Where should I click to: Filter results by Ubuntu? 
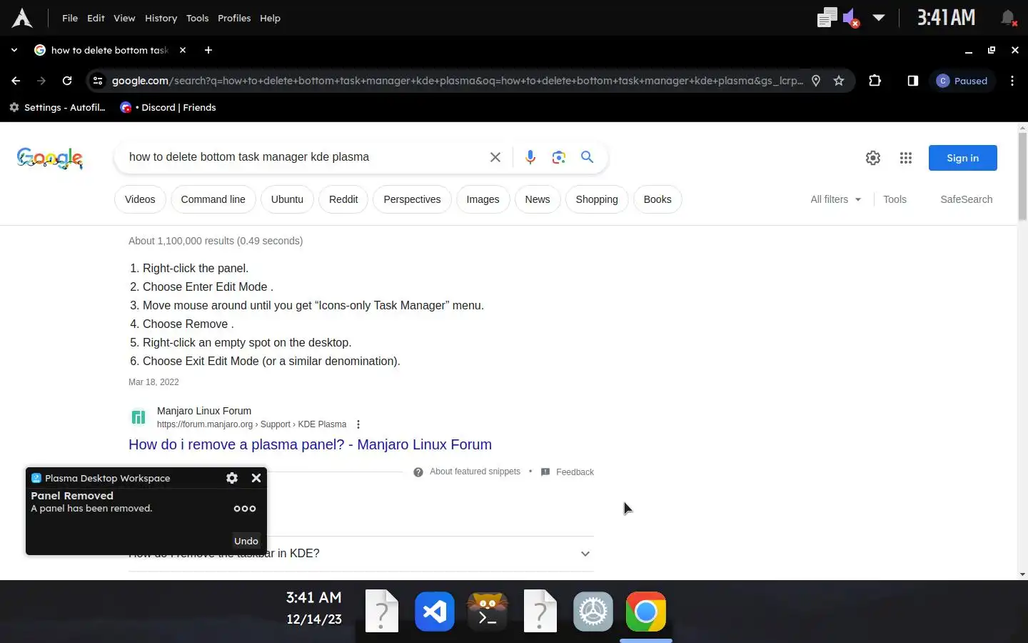(287, 199)
